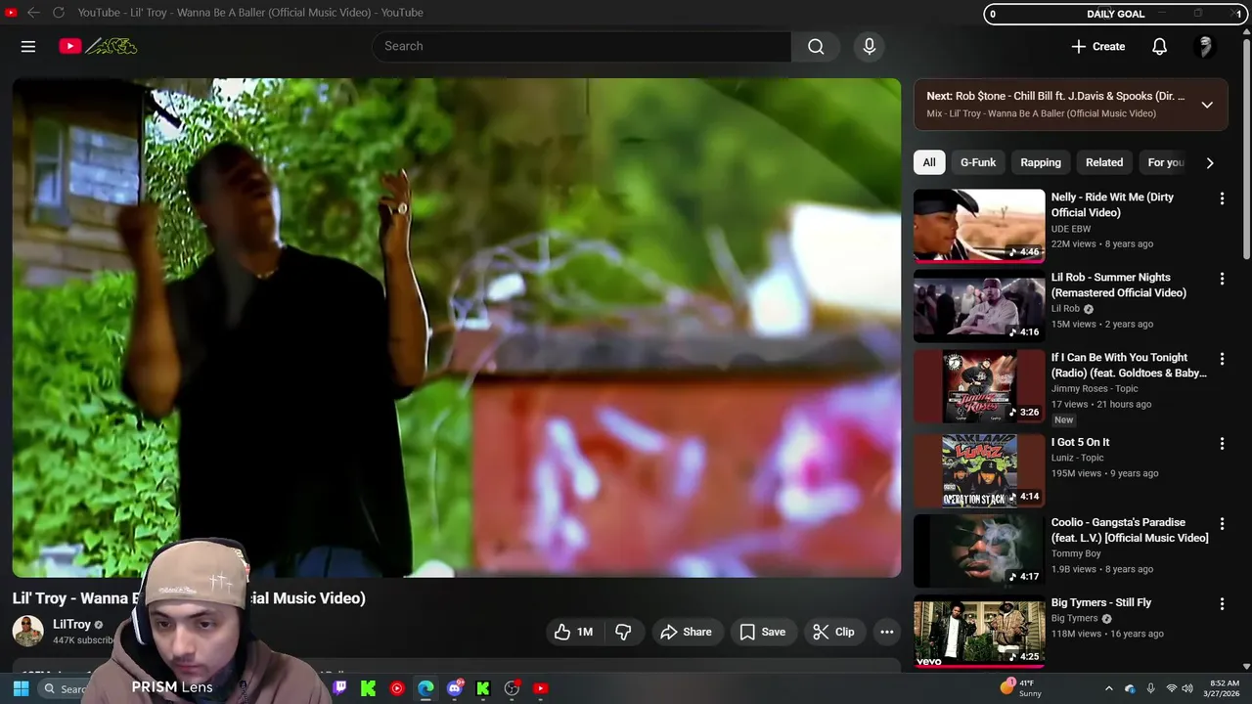Open the account avatar menu
The width and height of the screenshot is (1252, 704).
click(1205, 46)
